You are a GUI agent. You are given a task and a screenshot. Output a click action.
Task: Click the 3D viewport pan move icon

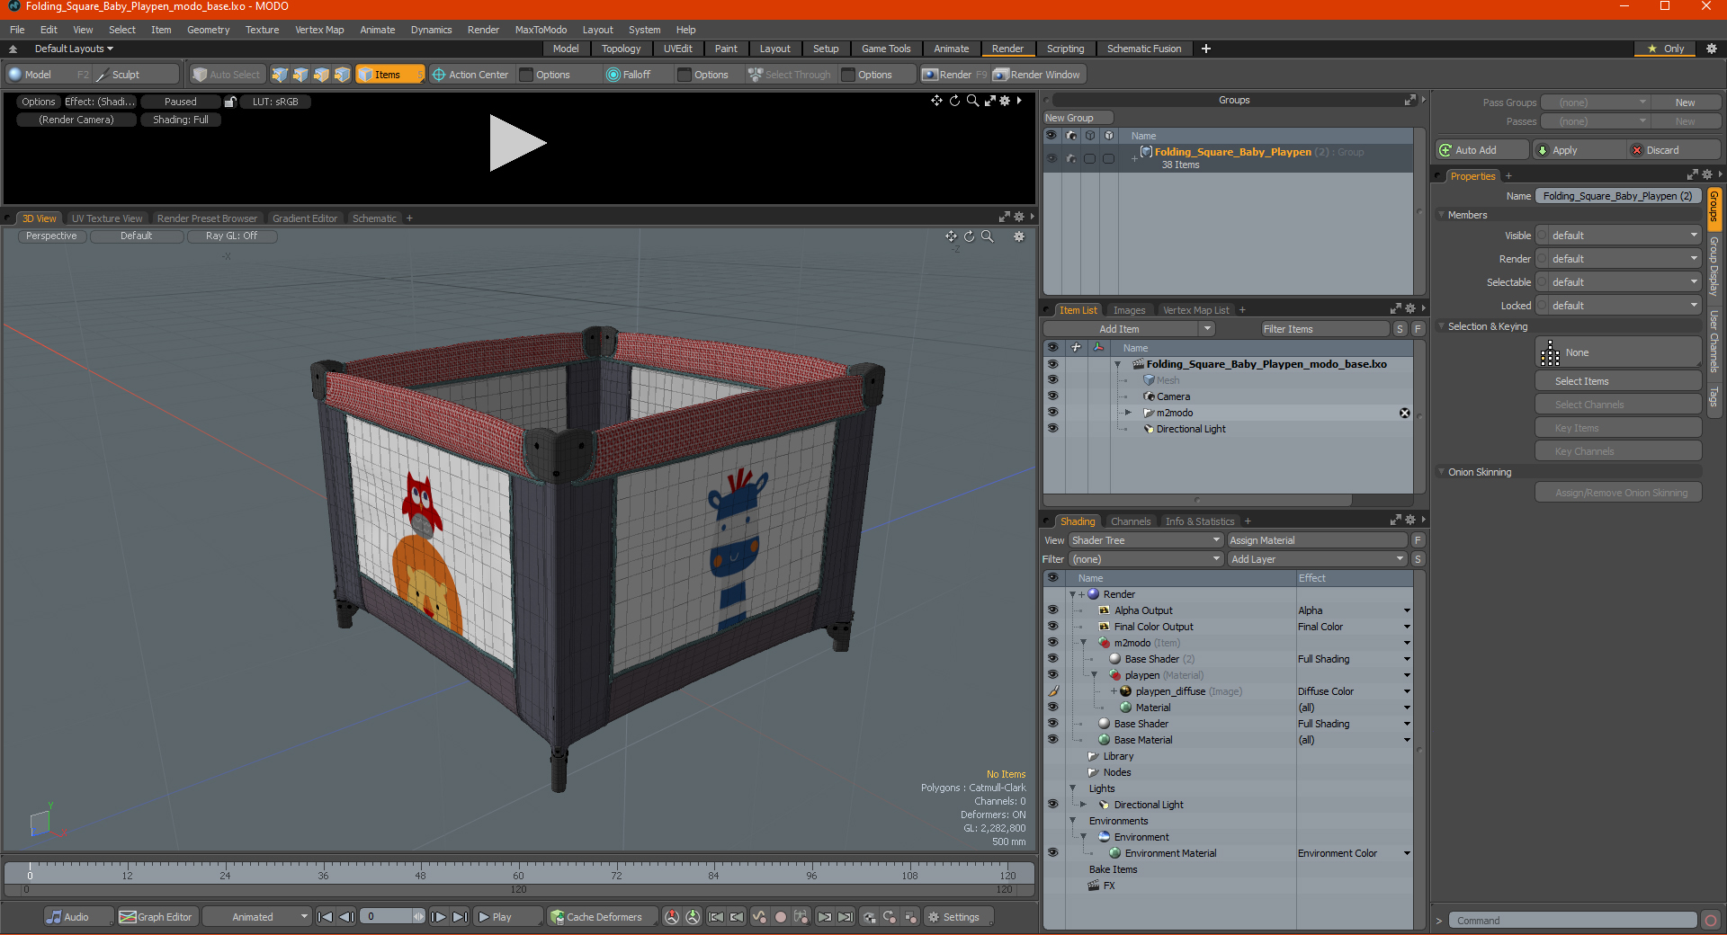click(x=951, y=236)
